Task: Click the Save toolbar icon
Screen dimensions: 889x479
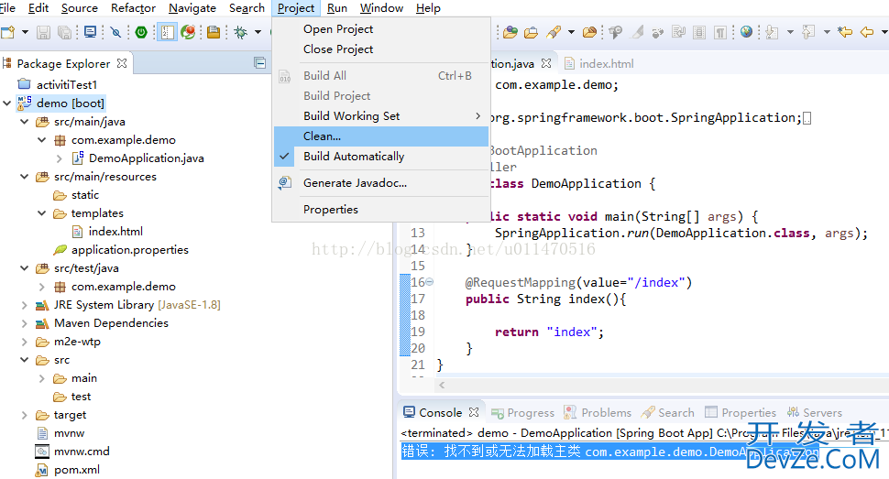Action: pyautogui.click(x=44, y=32)
